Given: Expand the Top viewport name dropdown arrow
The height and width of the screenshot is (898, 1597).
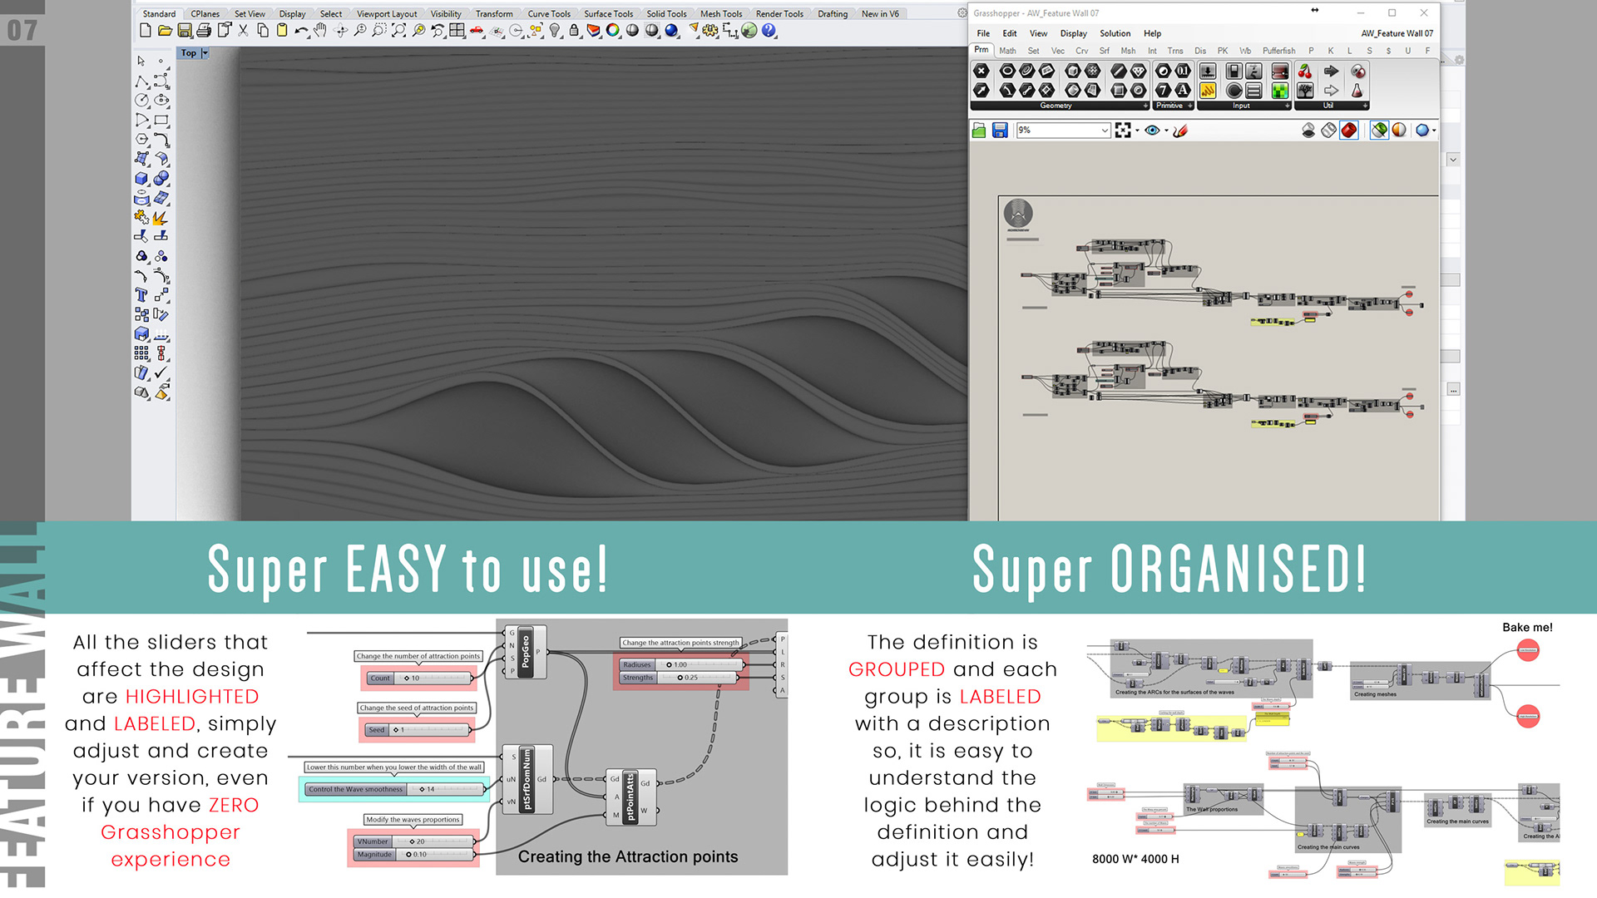Looking at the screenshot, I should point(205,53).
